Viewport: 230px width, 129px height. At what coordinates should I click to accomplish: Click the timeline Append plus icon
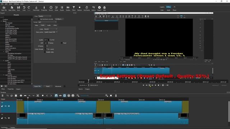click(21, 96)
